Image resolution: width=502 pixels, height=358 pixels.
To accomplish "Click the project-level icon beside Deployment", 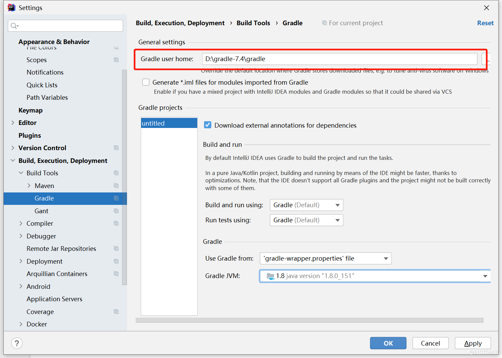I will click(116, 261).
